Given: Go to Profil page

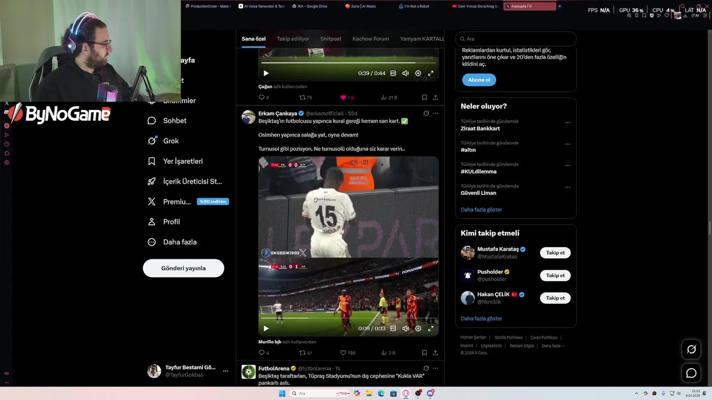Looking at the screenshot, I should (164, 222).
